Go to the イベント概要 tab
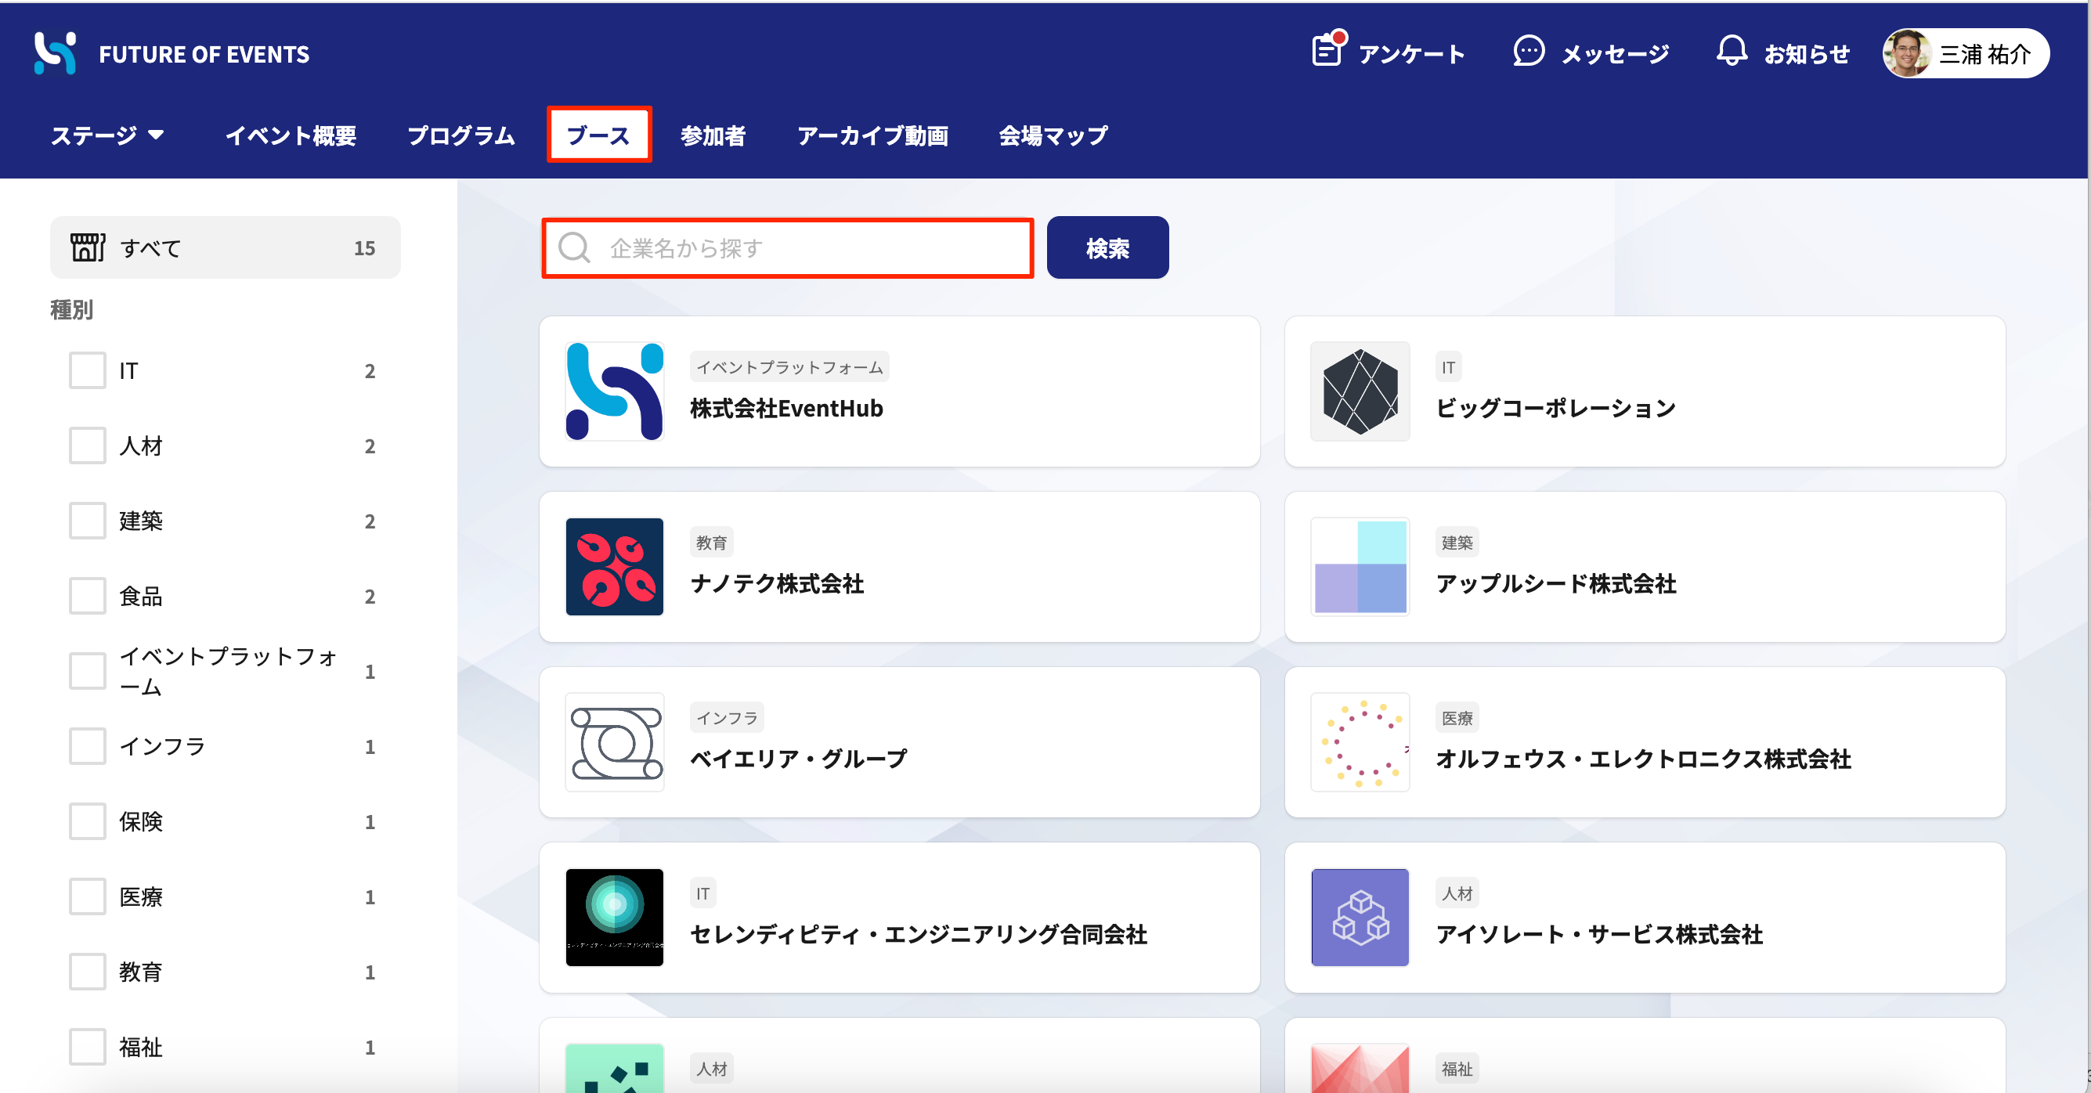 coord(291,135)
